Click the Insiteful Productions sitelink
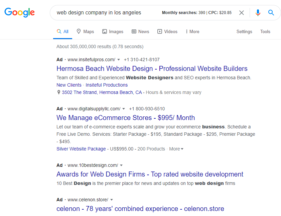The width and height of the screenshot is (281, 216). pos(107,85)
